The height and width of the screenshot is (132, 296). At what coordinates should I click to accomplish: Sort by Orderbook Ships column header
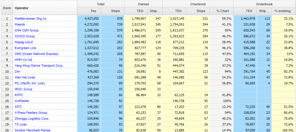point(264,11)
